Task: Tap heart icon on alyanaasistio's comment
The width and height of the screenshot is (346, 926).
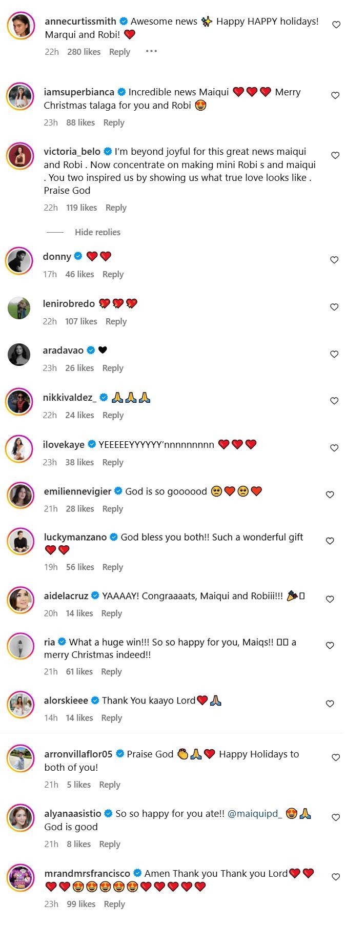Action: tap(336, 817)
